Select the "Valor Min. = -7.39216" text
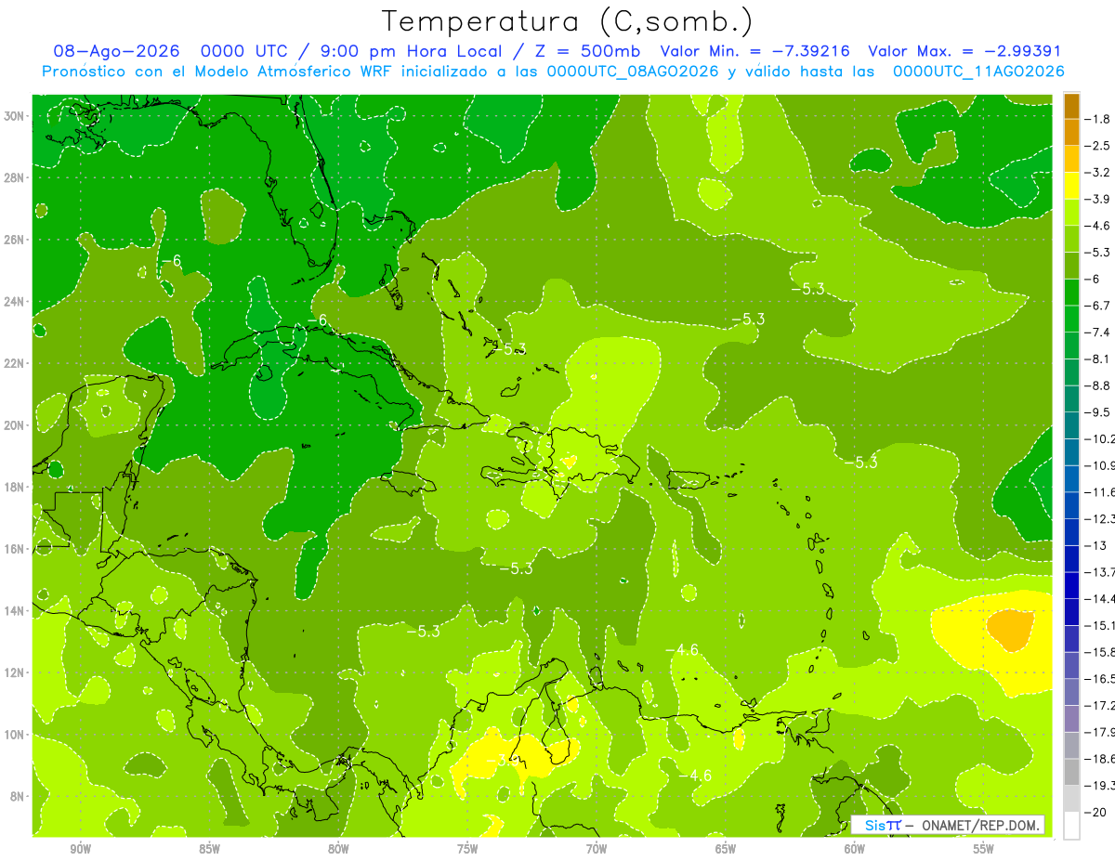1115x861 pixels. [x=755, y=52]
